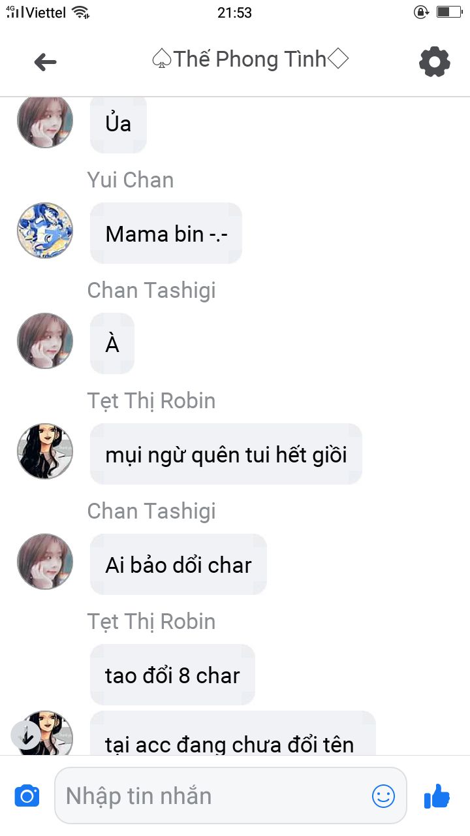Tap the back arrow icon
Viewport: 470px width, 836px height.
pyautogui.click(x=45, y=62)
